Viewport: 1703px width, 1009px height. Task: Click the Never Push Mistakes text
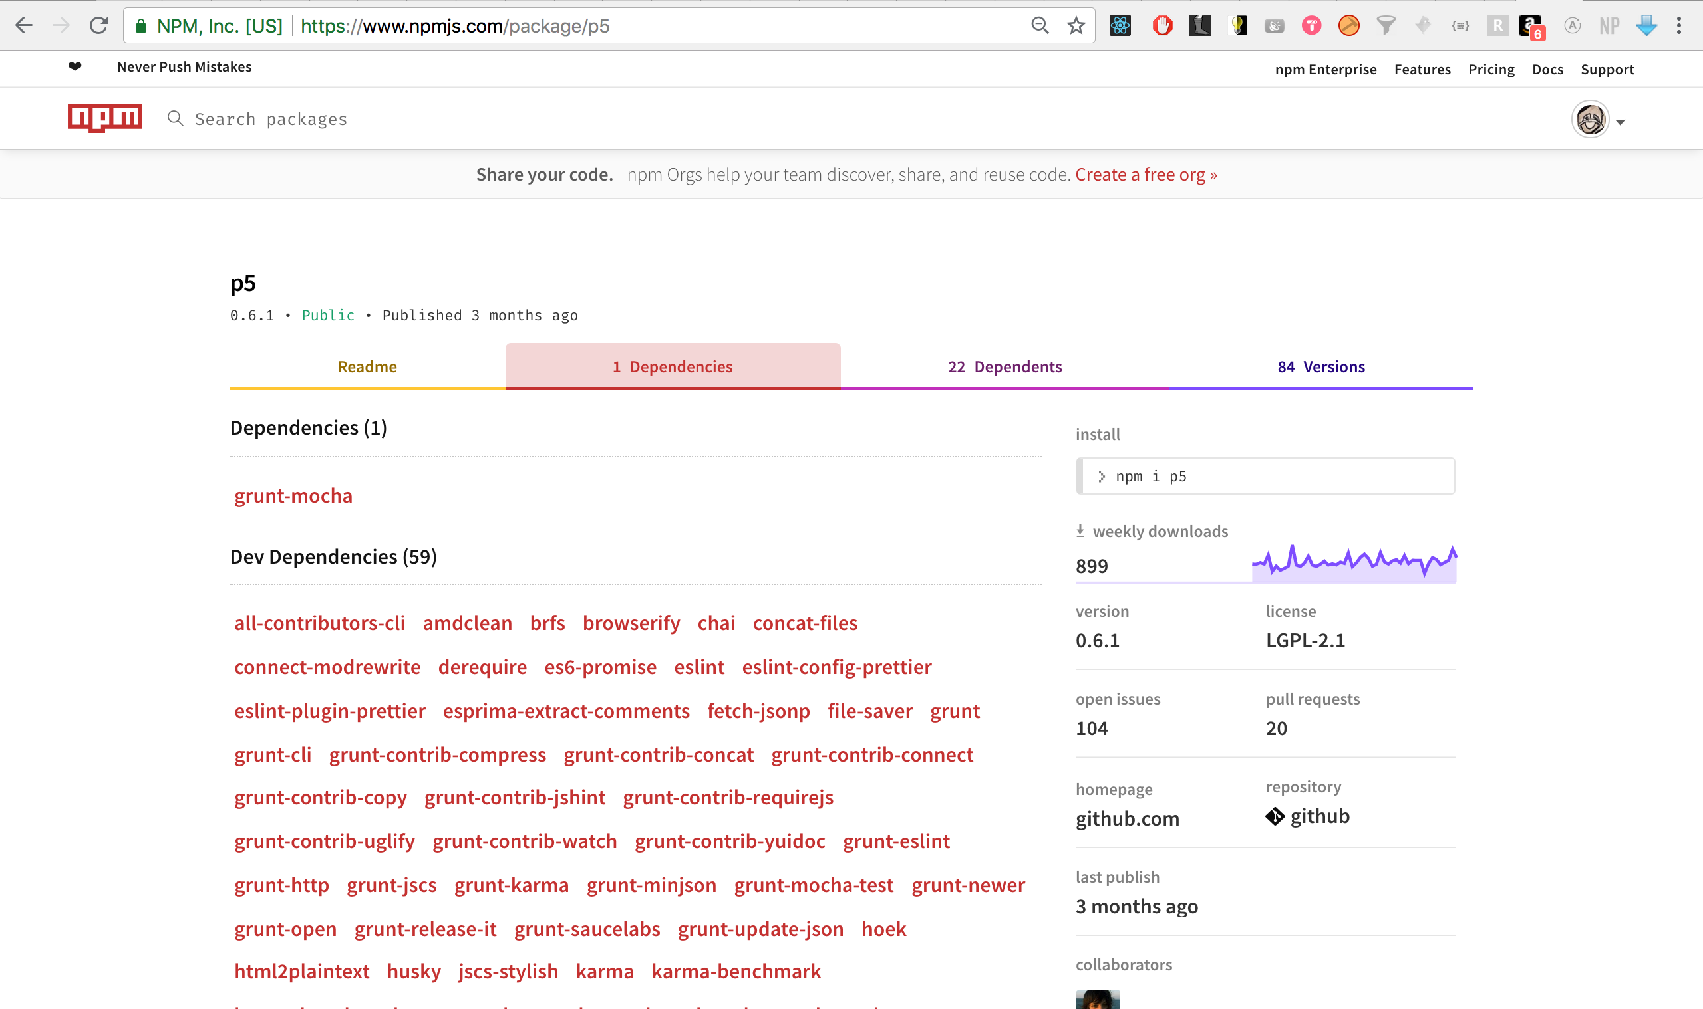tap(184, 67)
